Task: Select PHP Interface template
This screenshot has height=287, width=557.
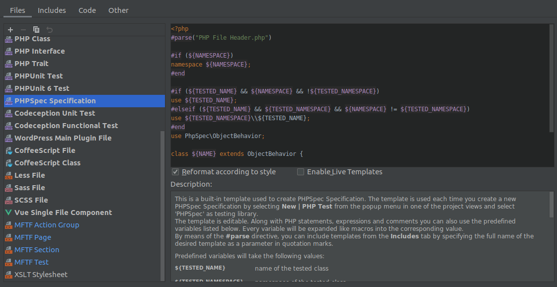Action: pos(84,51)
